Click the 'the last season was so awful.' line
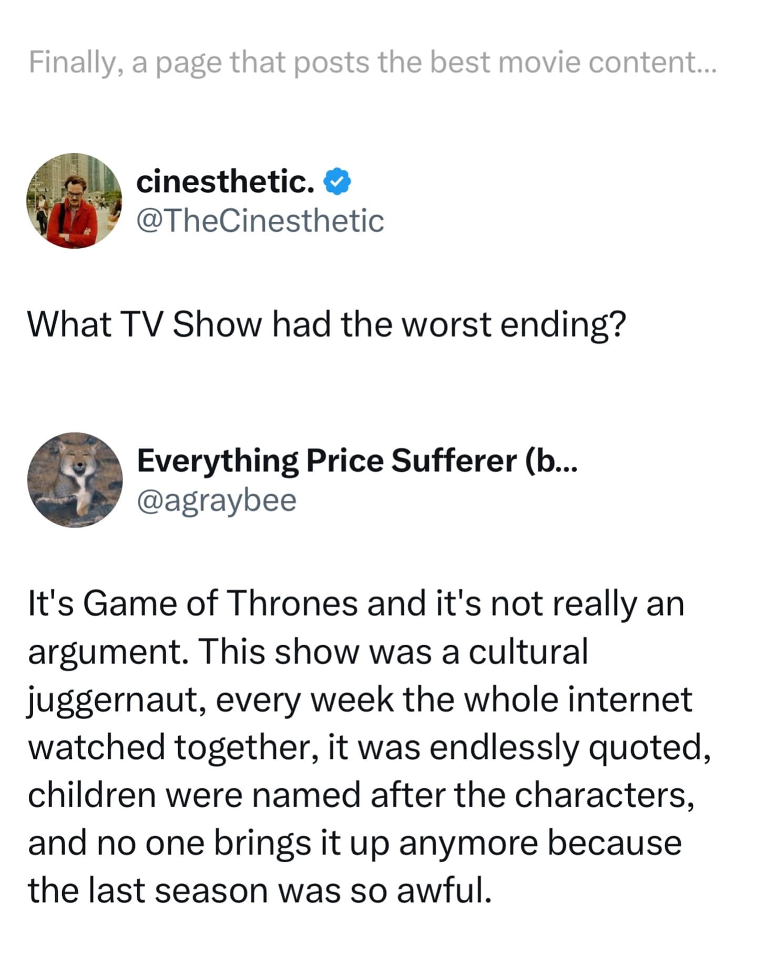This screenshot has width=757, height=968. coord(260,891)
